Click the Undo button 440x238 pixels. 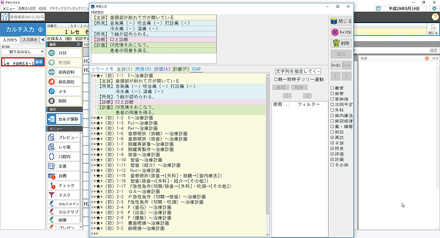click(336, 65)
